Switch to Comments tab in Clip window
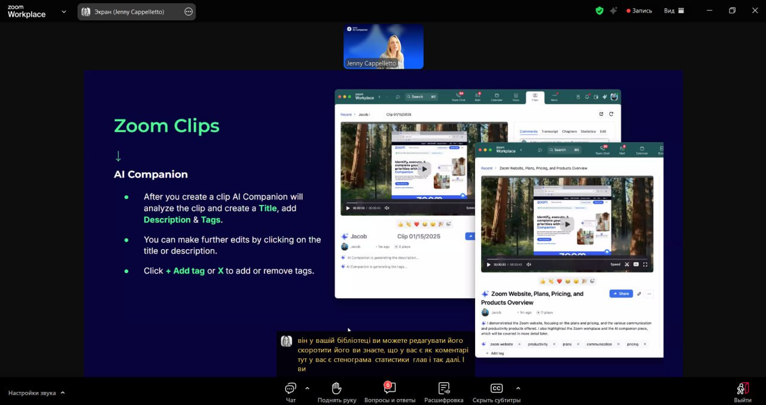 [x=528, y=131]
